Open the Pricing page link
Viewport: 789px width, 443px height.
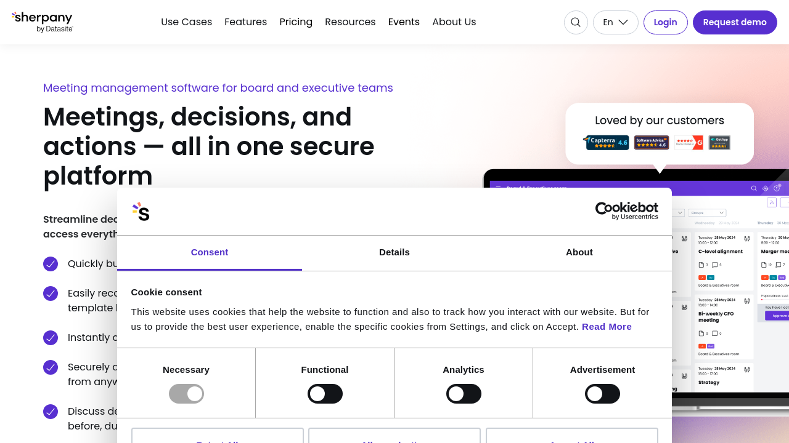(x=296, y=22)
